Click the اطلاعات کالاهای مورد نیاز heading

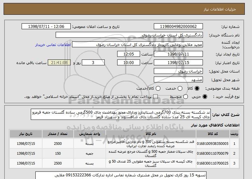tap(215, 125)
